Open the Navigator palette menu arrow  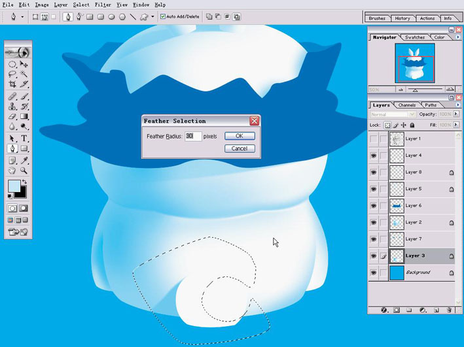point(458,37)
